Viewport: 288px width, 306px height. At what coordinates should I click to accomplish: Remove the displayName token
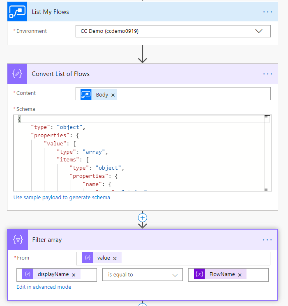pyautogui.click(x=74, y=275)
